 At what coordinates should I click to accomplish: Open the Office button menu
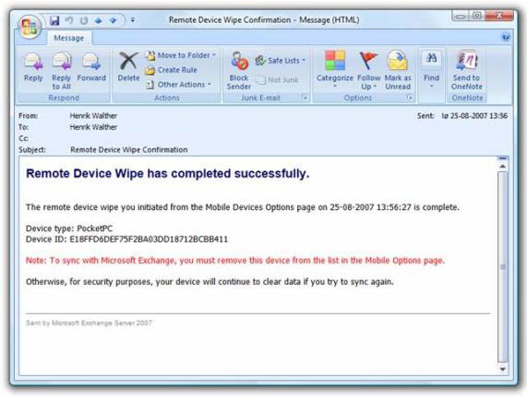pyautogui.click(x=30, y=27)
